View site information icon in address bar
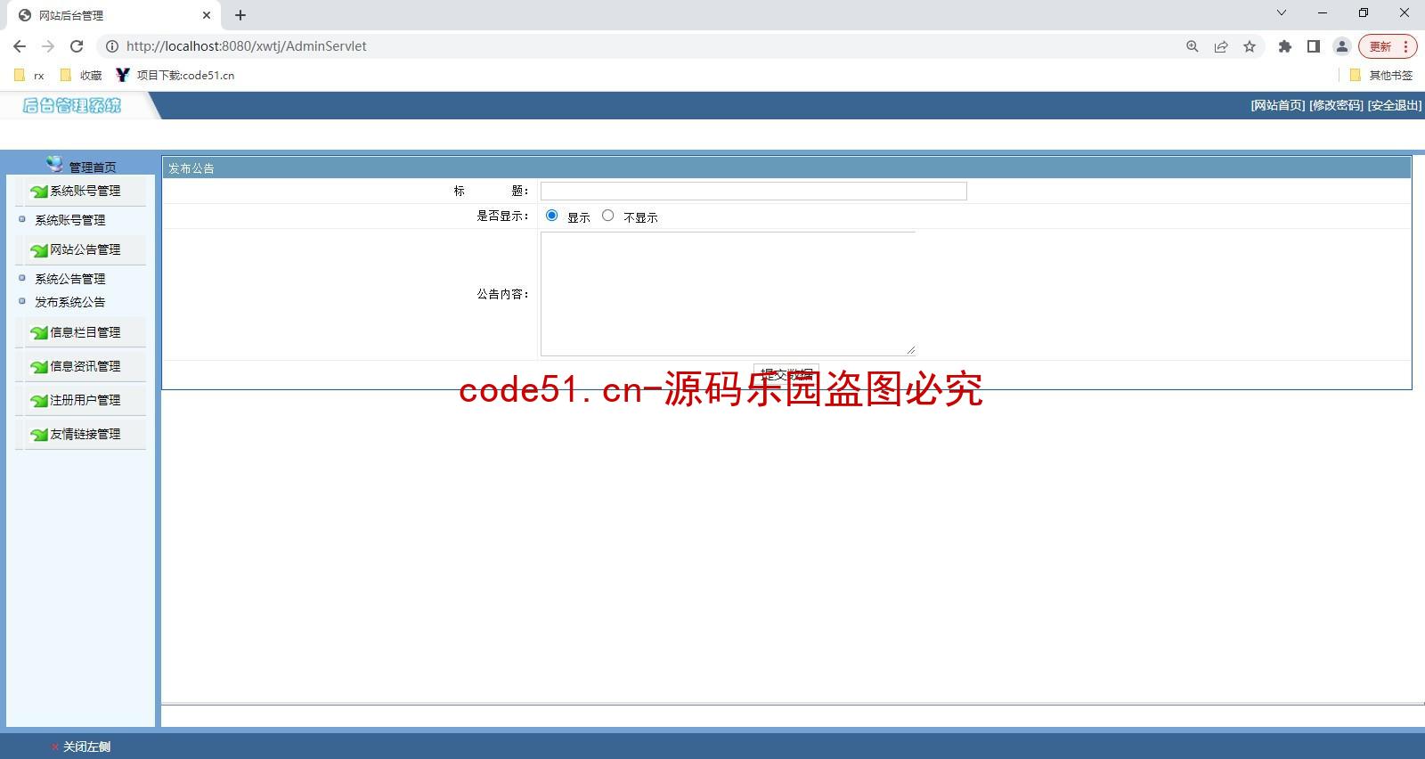The width and height of the screenshot is (1425, 759). tap(112, 46)
